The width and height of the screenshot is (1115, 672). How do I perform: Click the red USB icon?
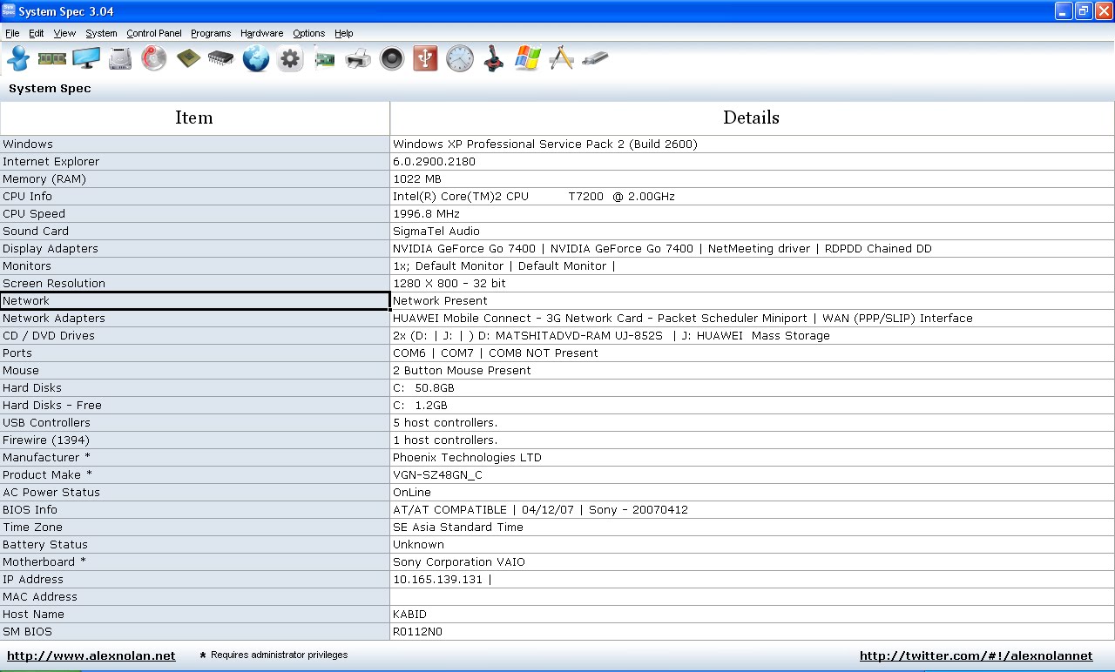[425, 58]
